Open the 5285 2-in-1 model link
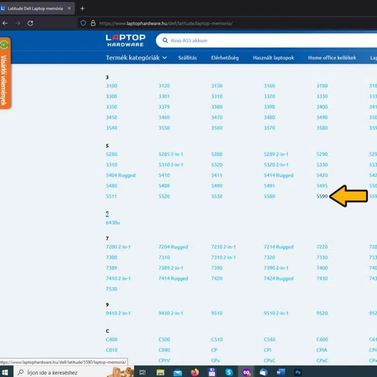377x377 pixels. pyautogui.click(x=171, y=154)
